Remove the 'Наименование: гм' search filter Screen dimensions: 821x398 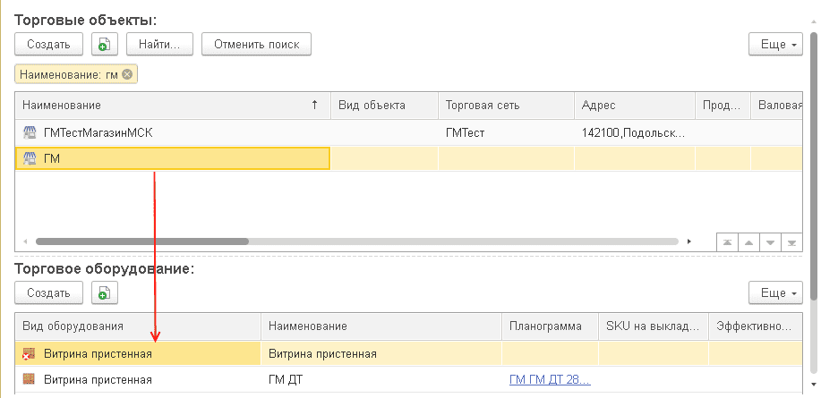pyautogui.click(x=127, y=74)
